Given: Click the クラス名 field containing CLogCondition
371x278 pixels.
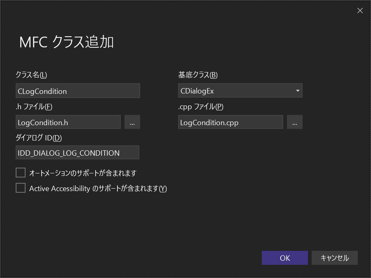Looking at the screenshot, I should coord(77,91).
